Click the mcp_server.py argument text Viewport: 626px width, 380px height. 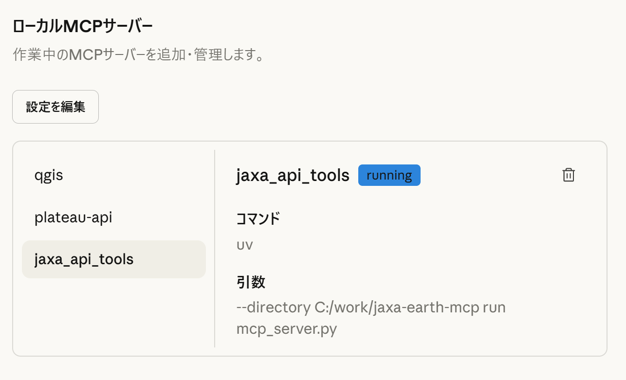[x=286, y=329]
